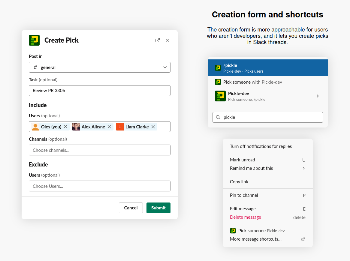Click the Pickle icon beside /pickle command
Screen dimensions: 350x261
click(218, 67)
